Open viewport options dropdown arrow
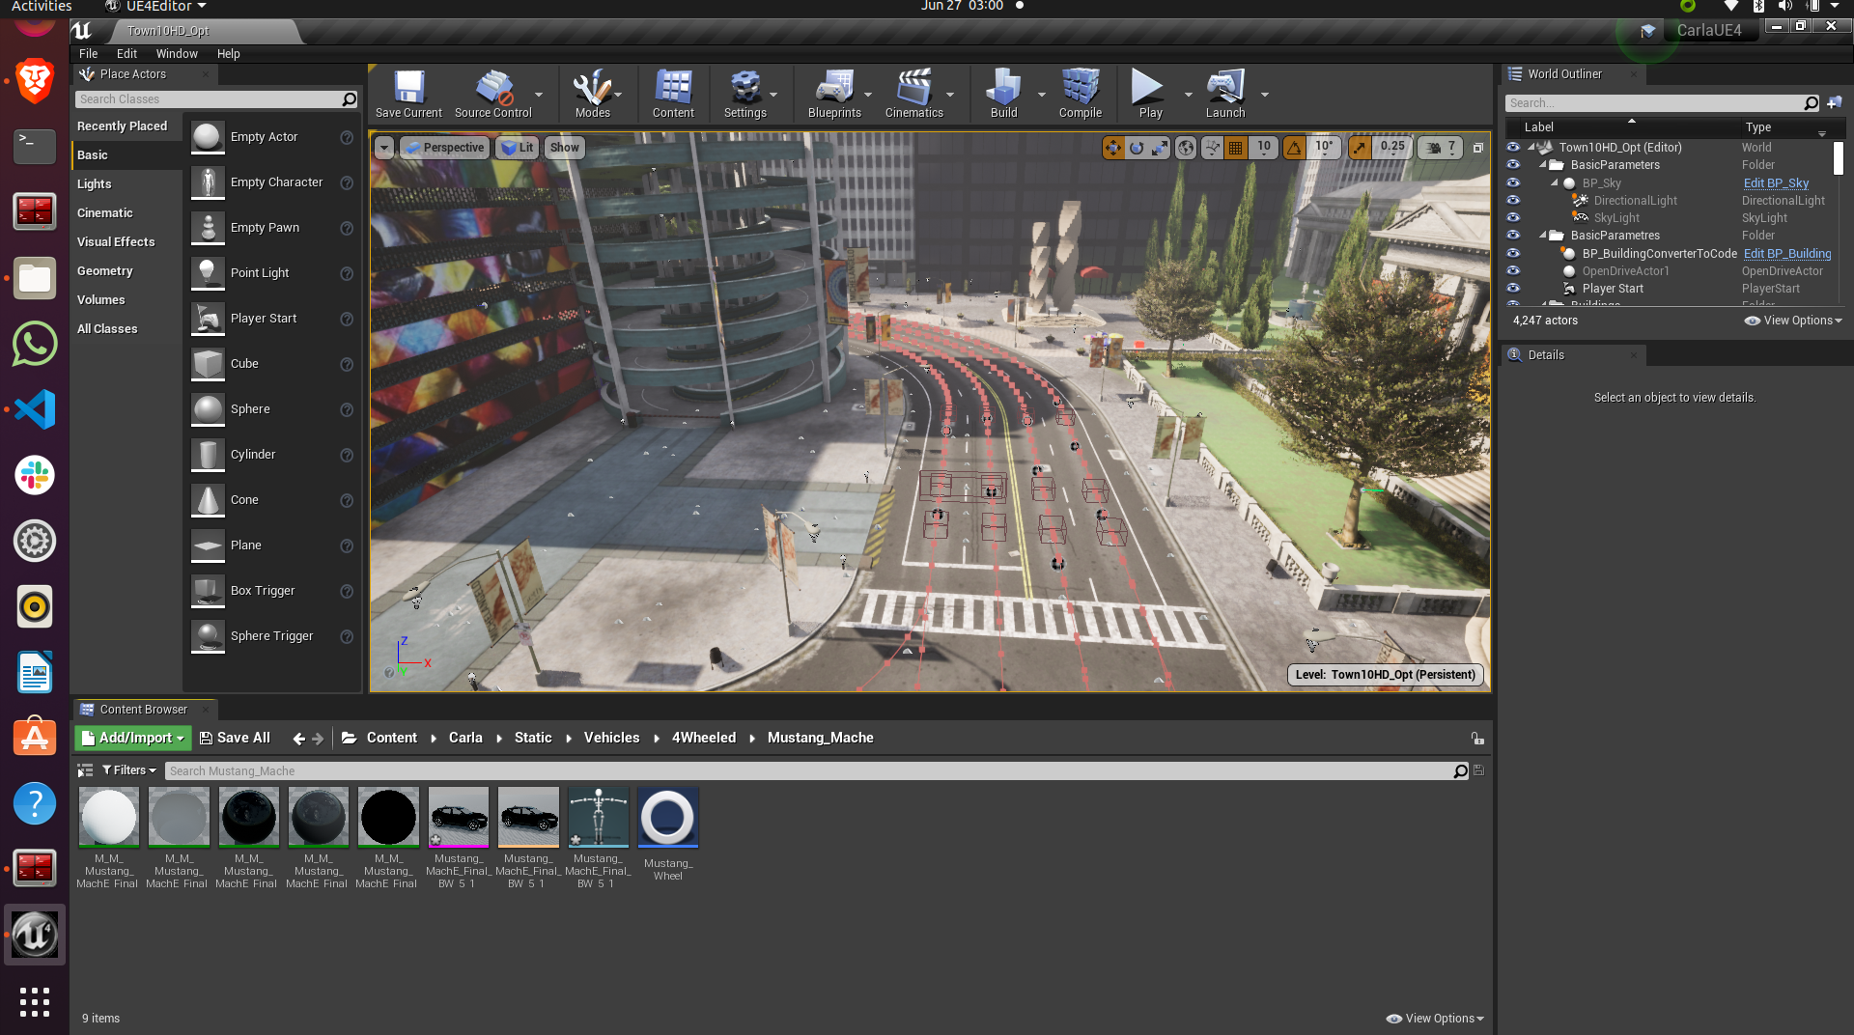Screen dimensions: 1854x1035 (x=384, y=148)
